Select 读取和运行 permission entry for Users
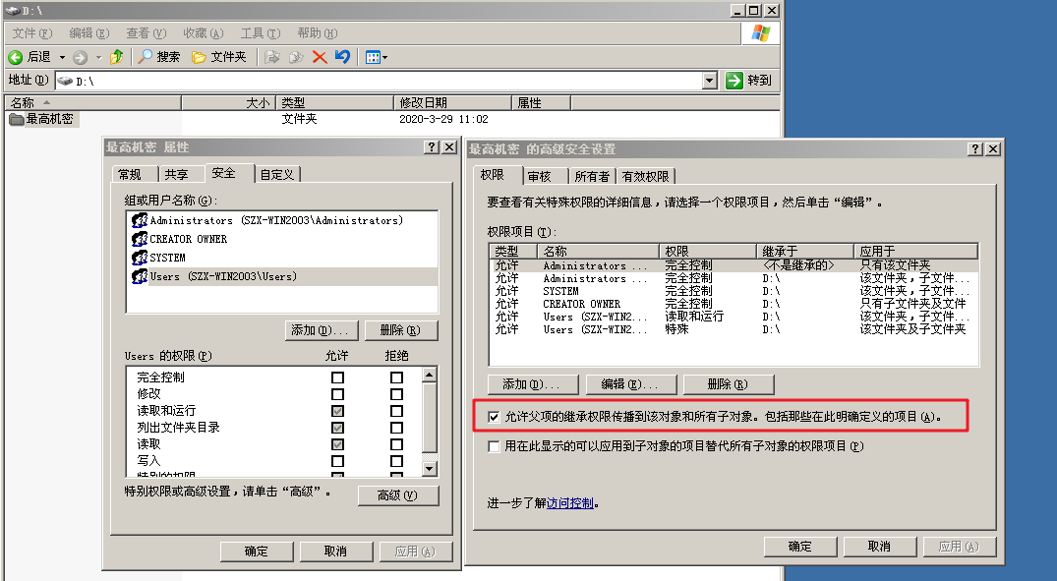Screen dimensions: 1057x581 (x=734, y=317)
